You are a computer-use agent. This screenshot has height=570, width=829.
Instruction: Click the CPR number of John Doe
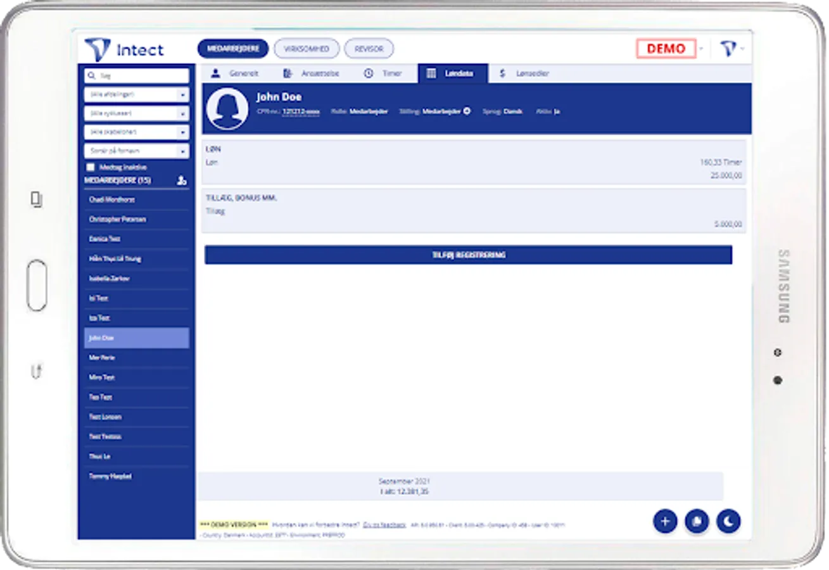[x=301, y=111]
